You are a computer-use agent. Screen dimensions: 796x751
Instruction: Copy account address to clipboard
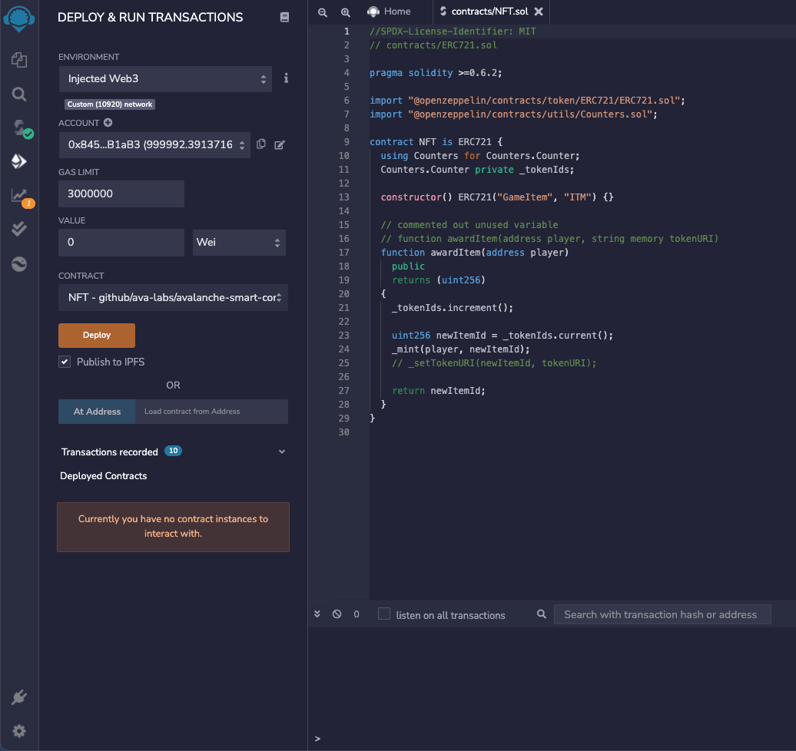pyautogui.click(x=261, y=144)
